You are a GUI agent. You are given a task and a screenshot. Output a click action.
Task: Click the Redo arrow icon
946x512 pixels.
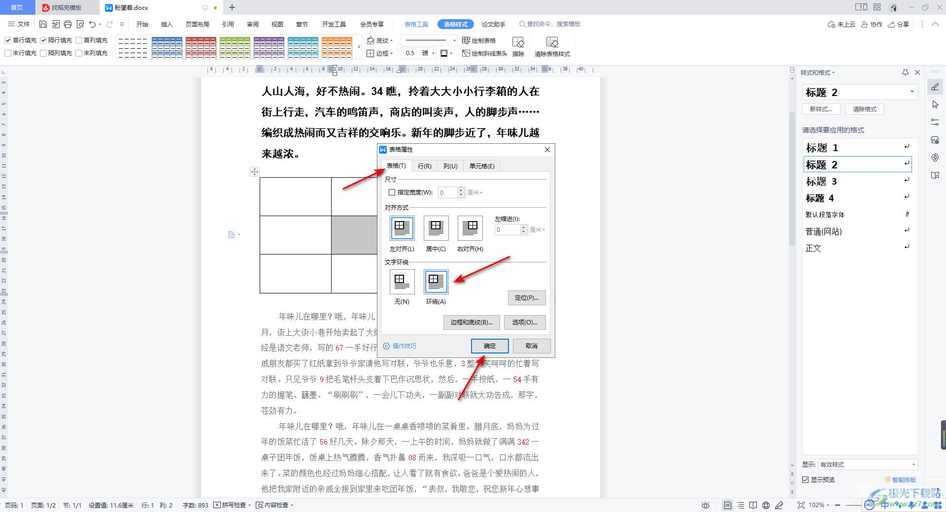[x=109, y=24]
